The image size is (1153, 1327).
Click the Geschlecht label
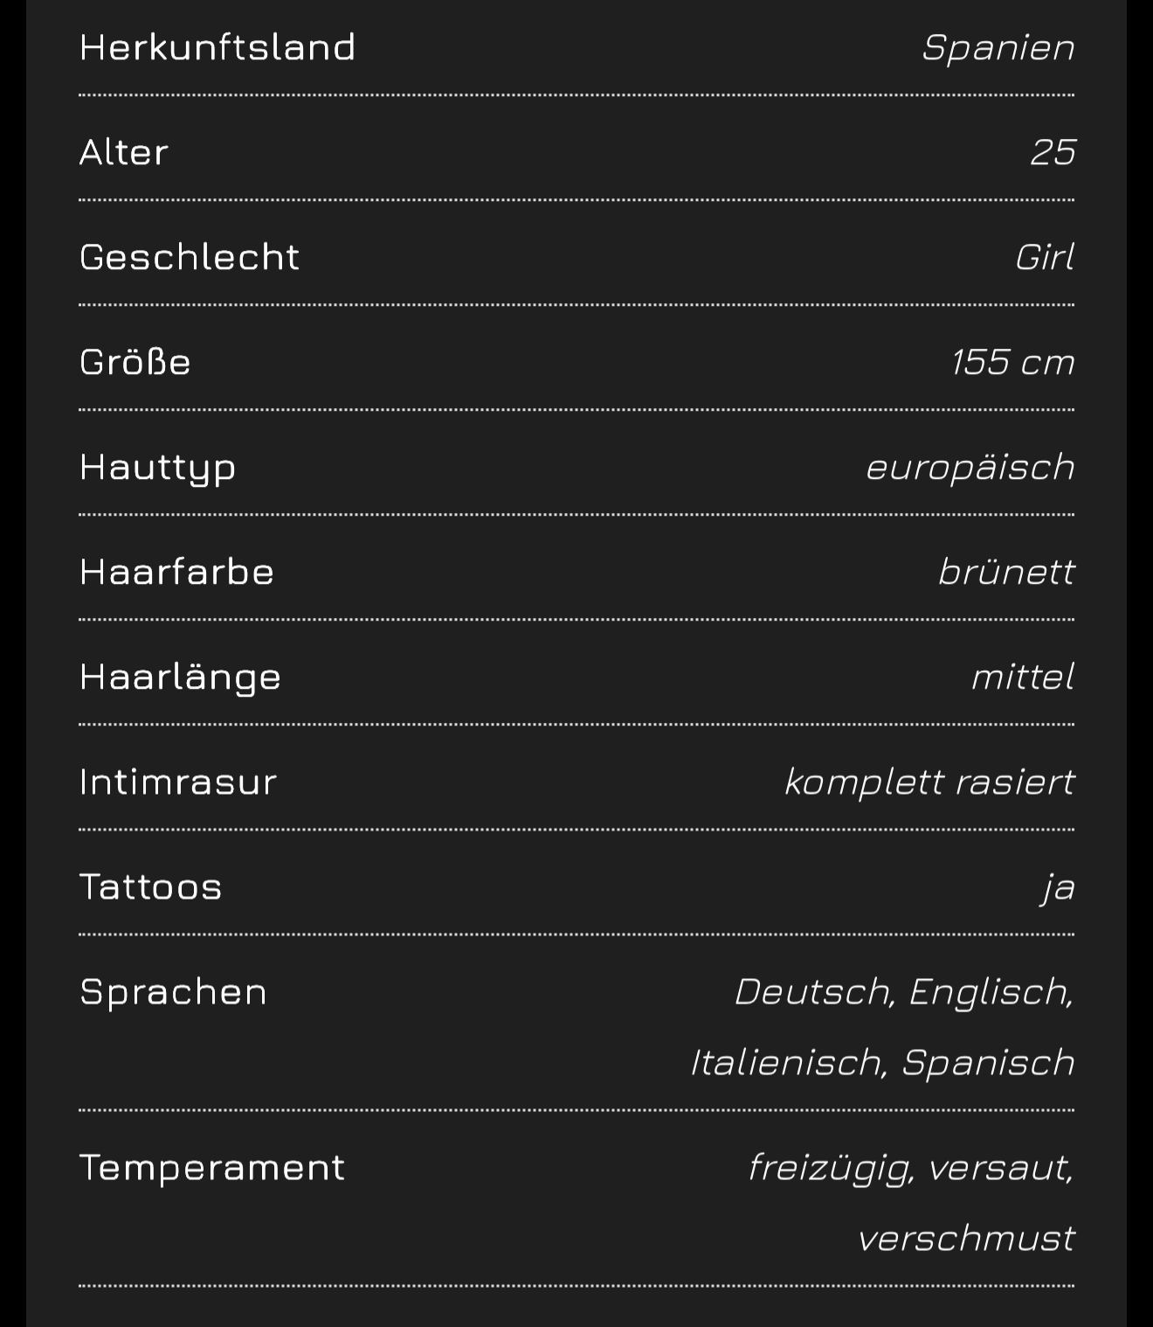190,257
